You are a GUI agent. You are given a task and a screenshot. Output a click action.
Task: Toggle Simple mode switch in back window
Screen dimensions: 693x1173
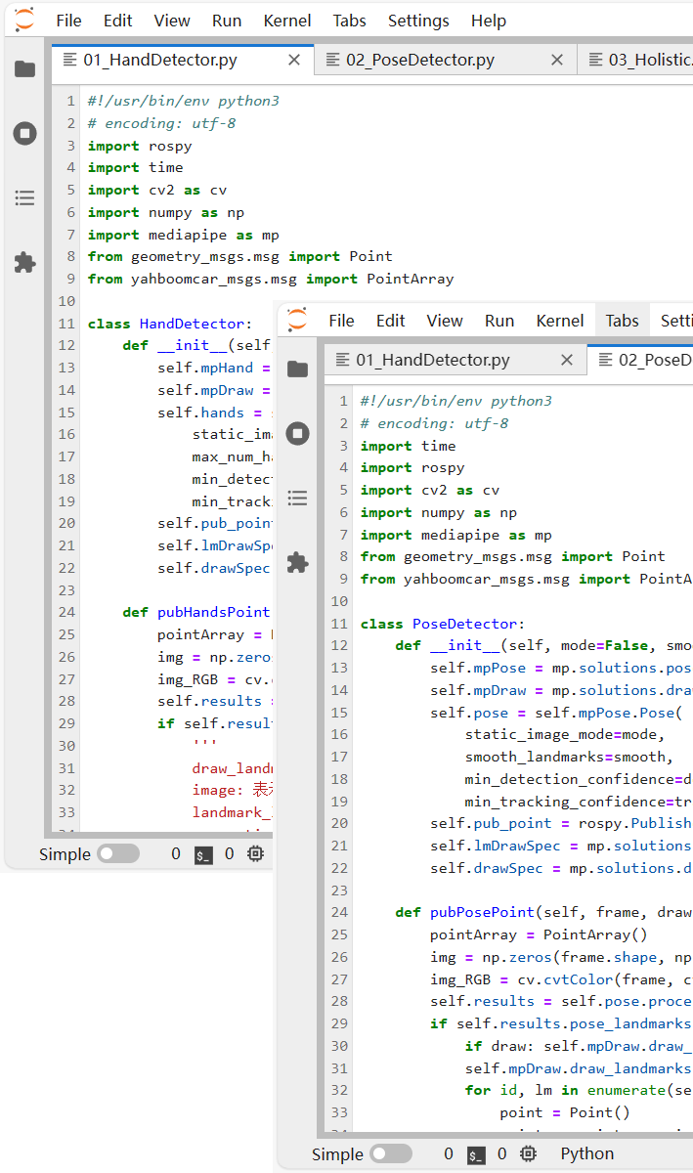click(x=118, y=854)
